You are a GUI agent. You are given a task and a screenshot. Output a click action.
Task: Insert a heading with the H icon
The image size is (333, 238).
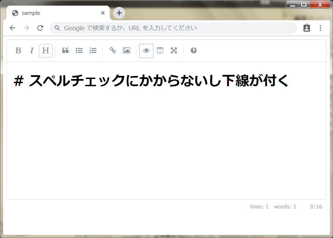tap(45, 50)
